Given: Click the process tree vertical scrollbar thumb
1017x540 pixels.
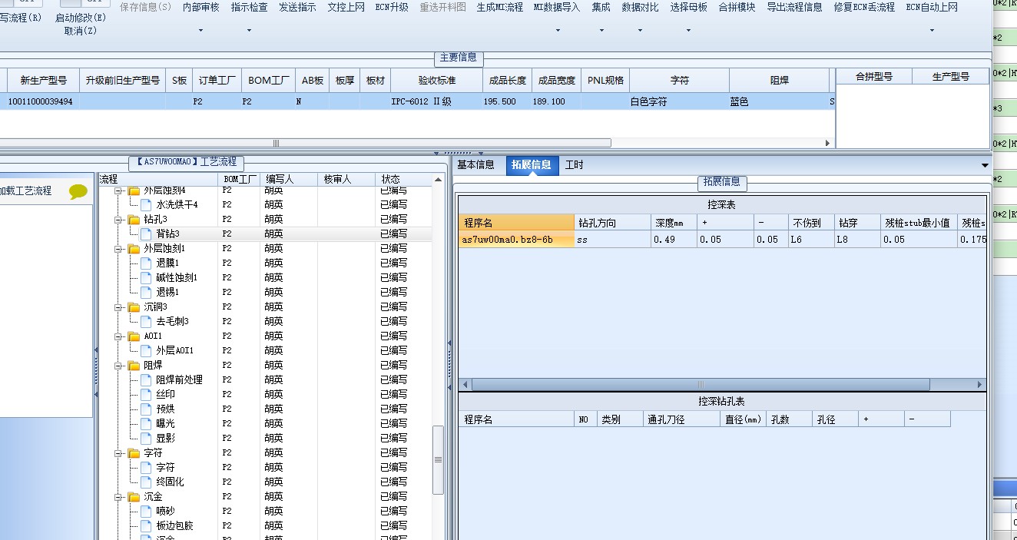Looking at the screenshot, I should point(439,460).
